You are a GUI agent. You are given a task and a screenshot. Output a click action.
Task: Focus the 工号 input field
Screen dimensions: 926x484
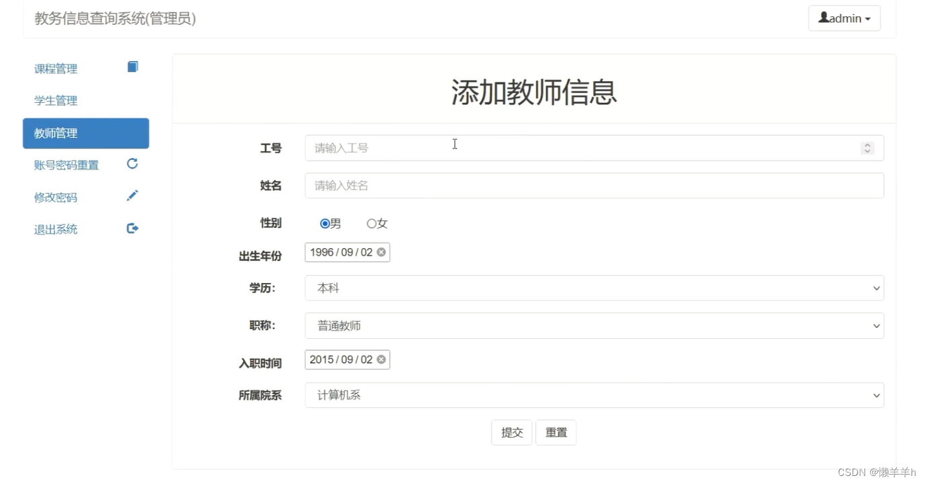pos(594,148)
